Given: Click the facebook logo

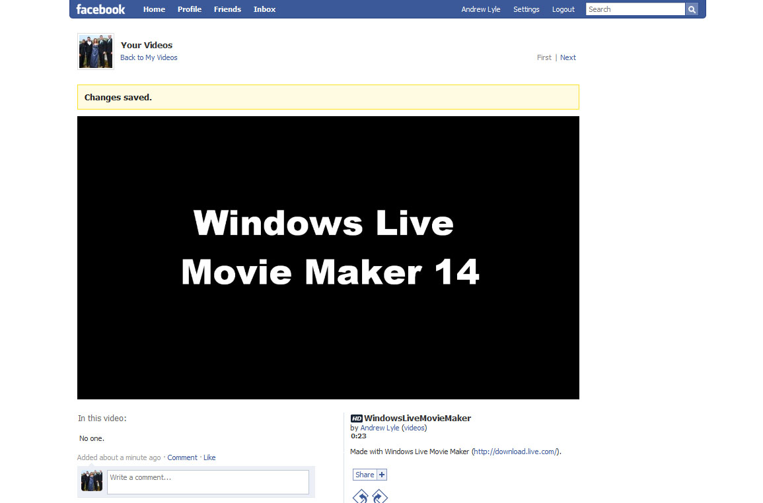Looking at the screenshot, I should click(100, 9).
